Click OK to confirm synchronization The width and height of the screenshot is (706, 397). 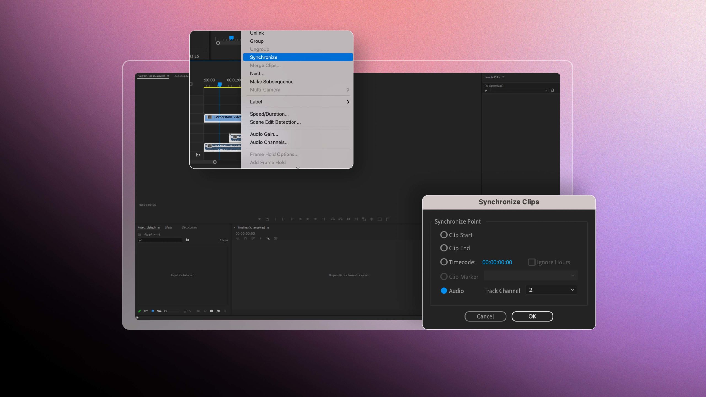532,316
